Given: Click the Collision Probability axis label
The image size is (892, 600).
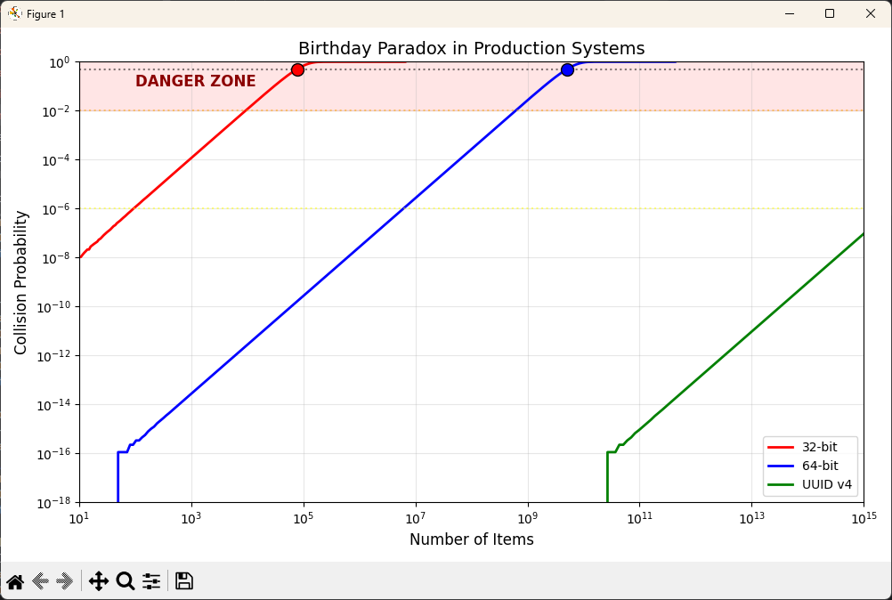Looking at the screenshot, I should pos(20,282).
